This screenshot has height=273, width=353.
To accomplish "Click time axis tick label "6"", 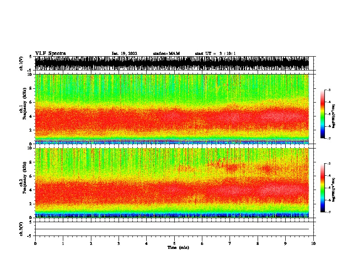I will [202, 244].
